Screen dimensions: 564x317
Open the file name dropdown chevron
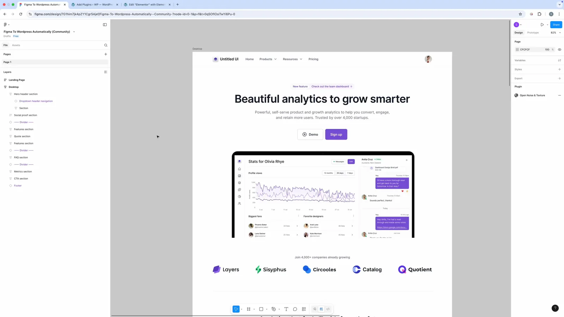click(x=74, y=32)
